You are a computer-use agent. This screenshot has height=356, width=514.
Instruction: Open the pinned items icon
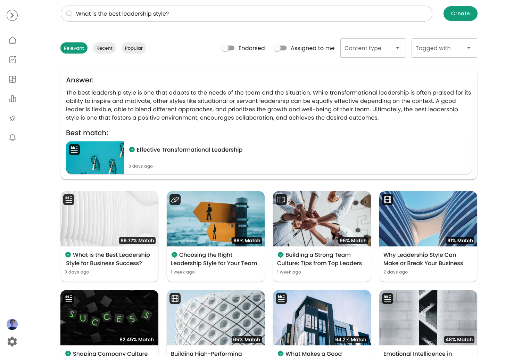point(13,118)
